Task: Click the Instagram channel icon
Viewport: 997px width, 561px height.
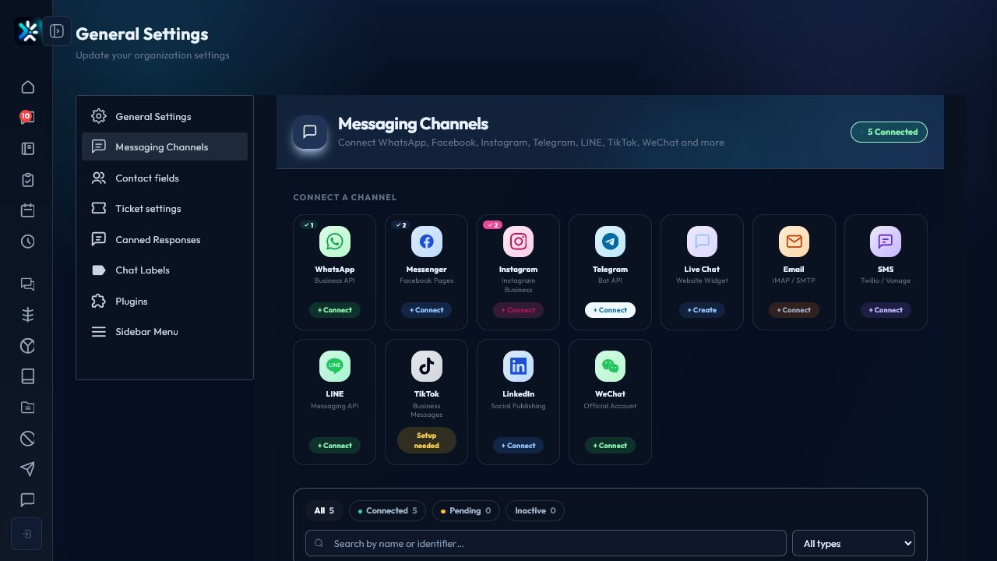Action: (x=519, y=242)
